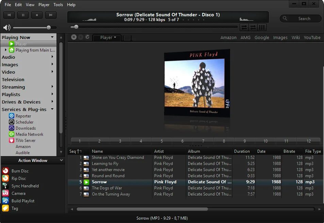Open the Player view dropdown
Screen dimensions: 324x223
pyautogui.click(x=107, y=38)
